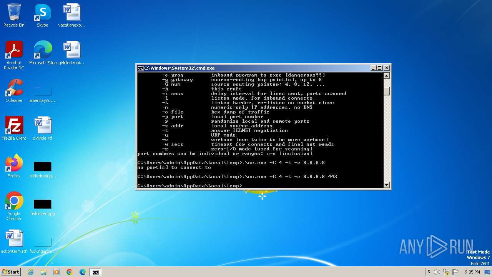The height and width of the screenshot is (277, 492).
Task: Open the volume control tray icon
Action: click(x=437, y=272)
